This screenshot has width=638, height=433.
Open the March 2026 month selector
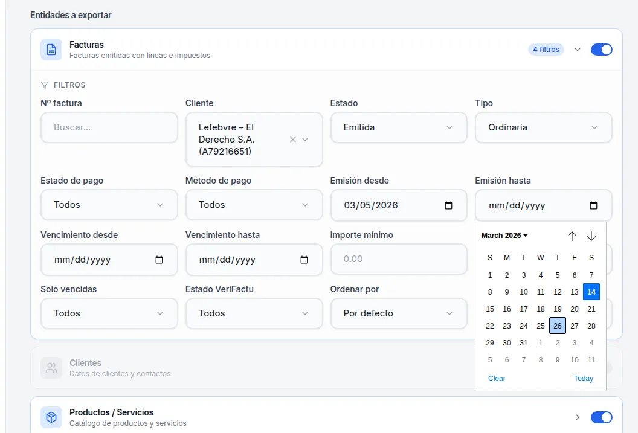coord(504,236)
